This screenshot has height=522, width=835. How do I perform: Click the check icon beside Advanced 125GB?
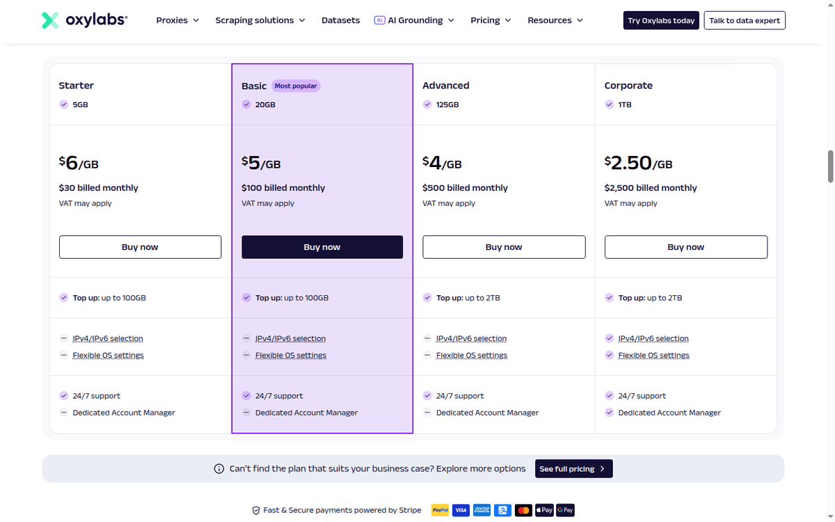(427, 105)
